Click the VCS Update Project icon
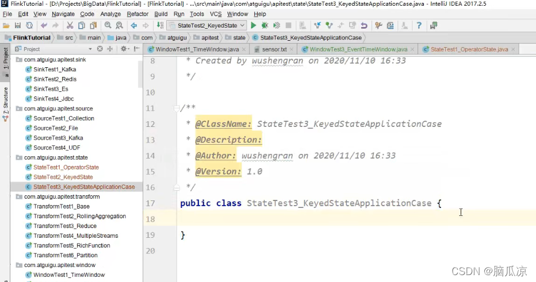Viewport: 536px width, 282px height. coord(317,26)
